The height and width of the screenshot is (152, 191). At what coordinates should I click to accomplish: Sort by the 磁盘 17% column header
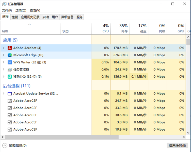tap(139, 29)
